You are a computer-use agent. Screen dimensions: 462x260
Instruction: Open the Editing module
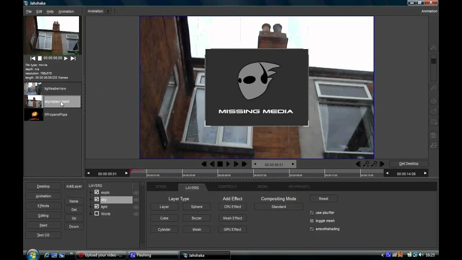pos(43,216)
